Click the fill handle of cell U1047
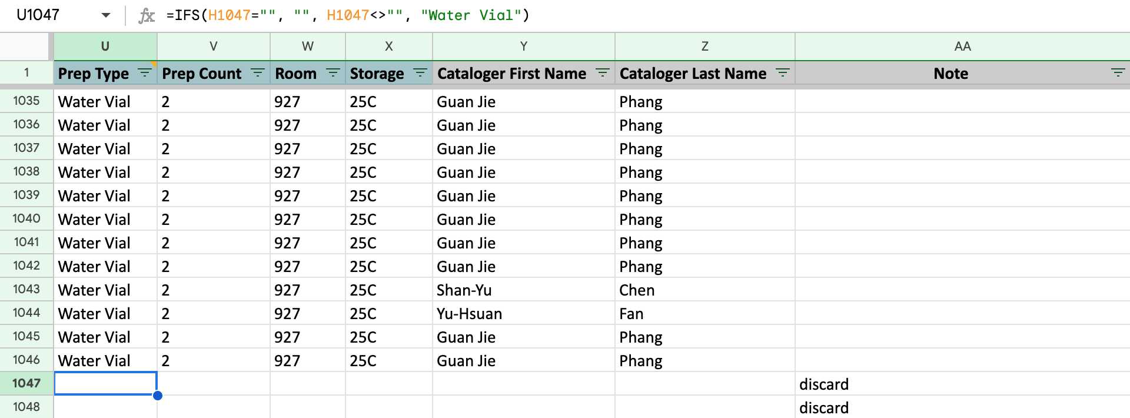This screenshot has height=418, width=1130. click(157, 396)
